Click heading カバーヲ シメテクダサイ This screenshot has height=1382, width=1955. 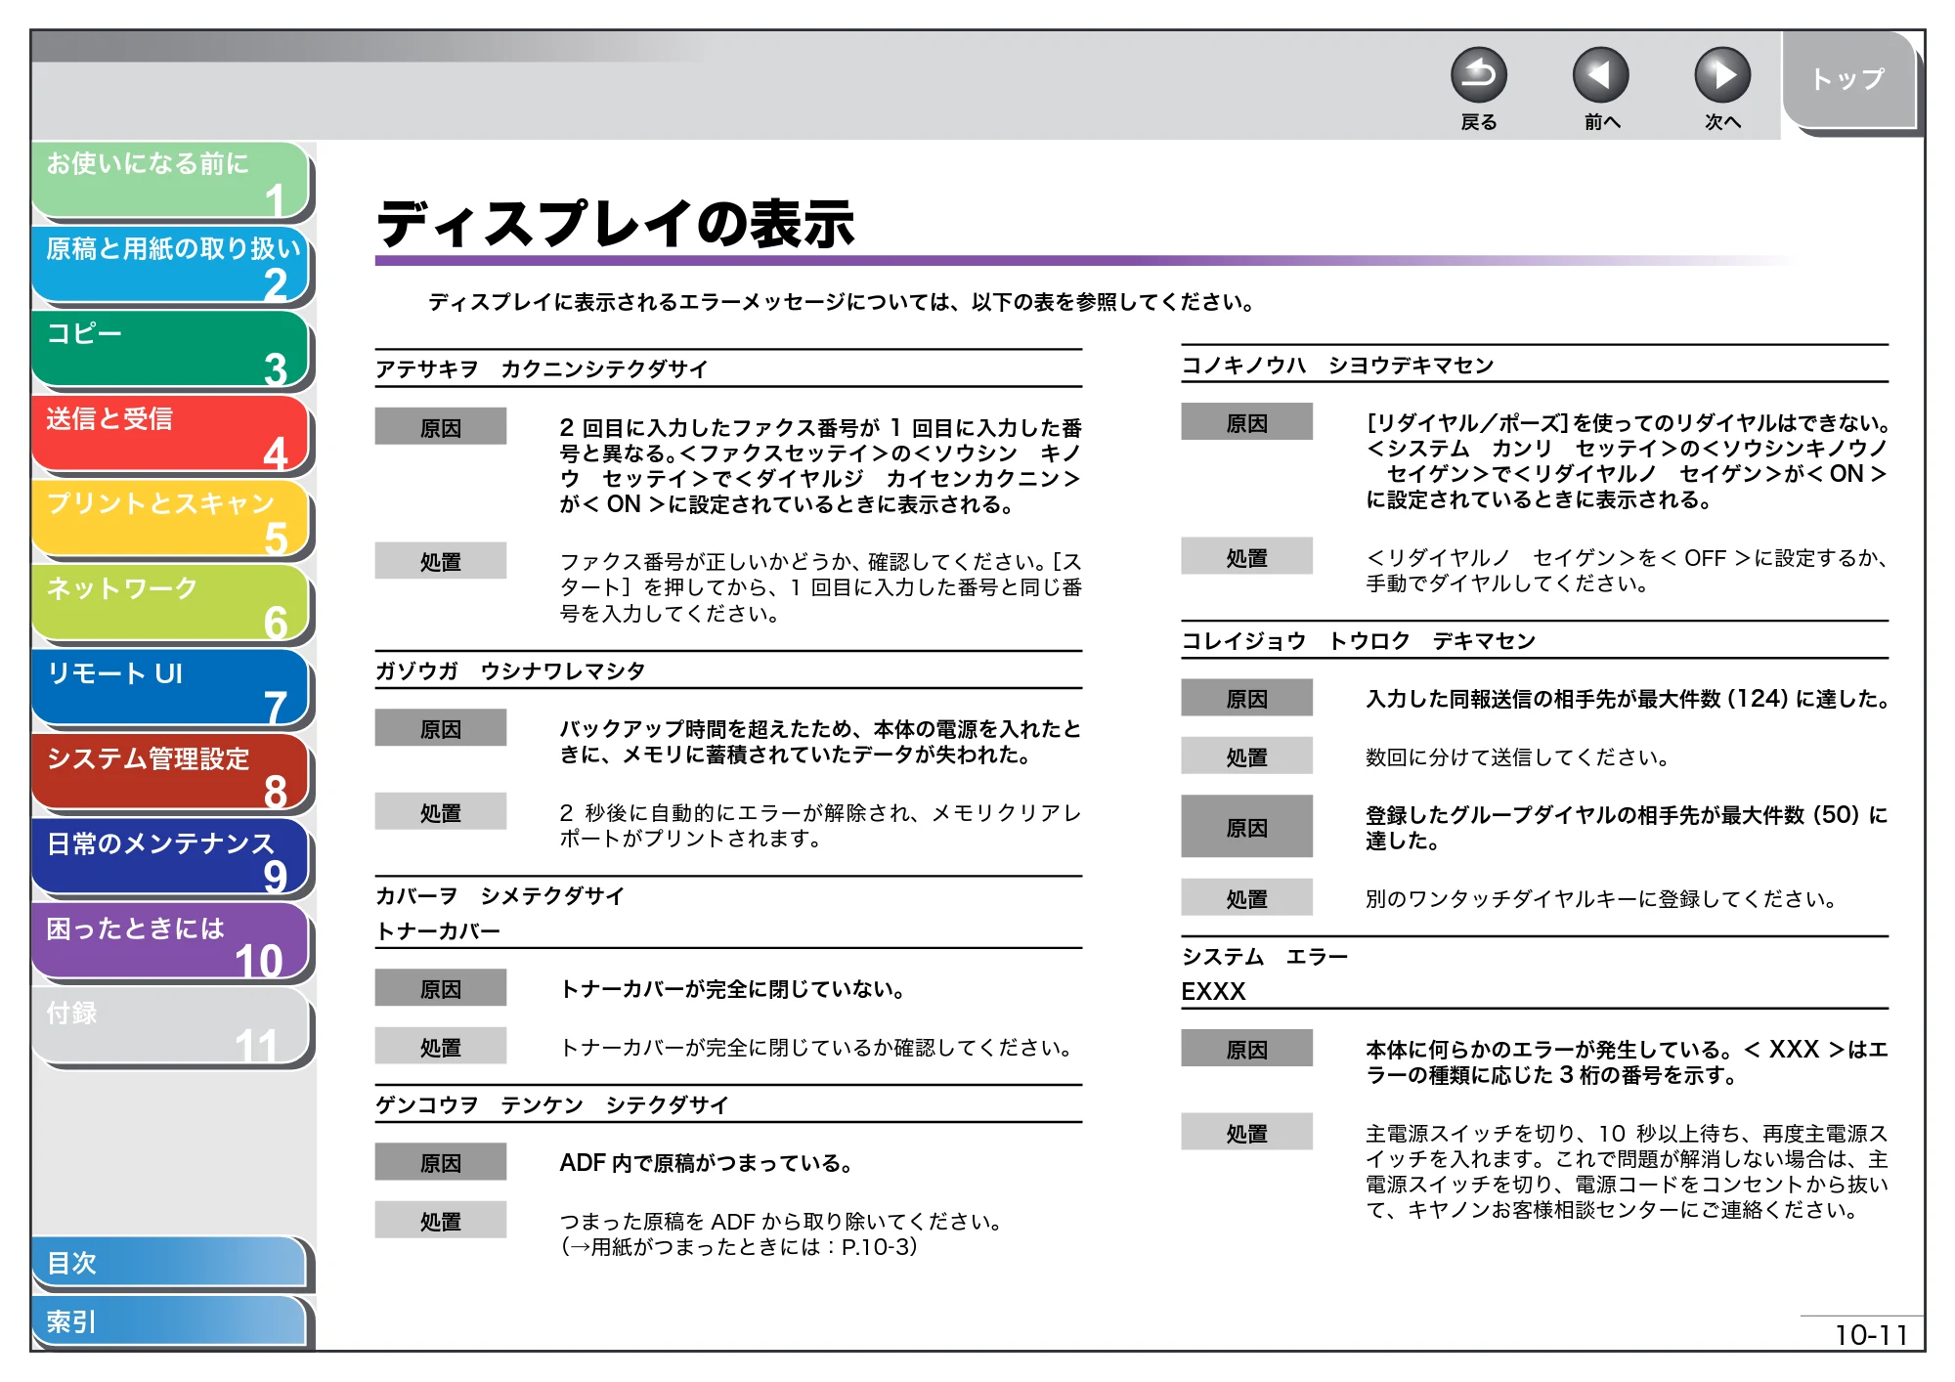click(x=500, y=896)
